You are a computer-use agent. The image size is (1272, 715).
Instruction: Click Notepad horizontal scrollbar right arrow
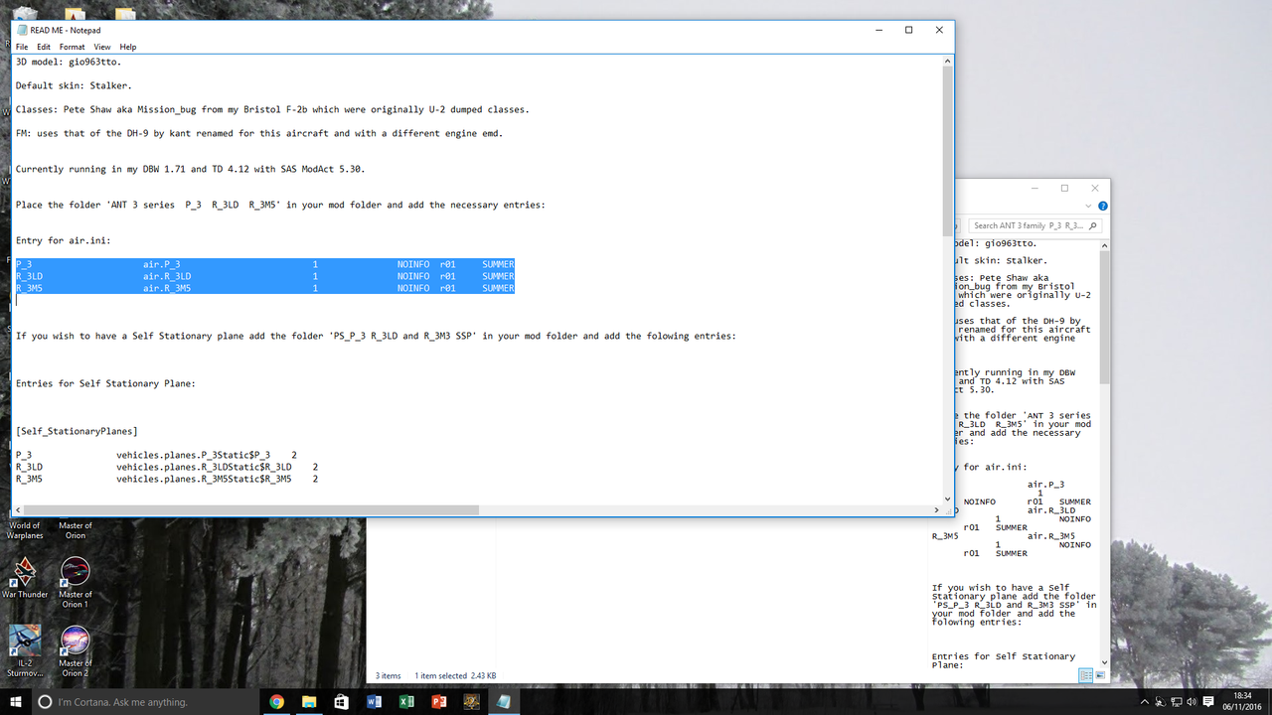pos(935,510)
